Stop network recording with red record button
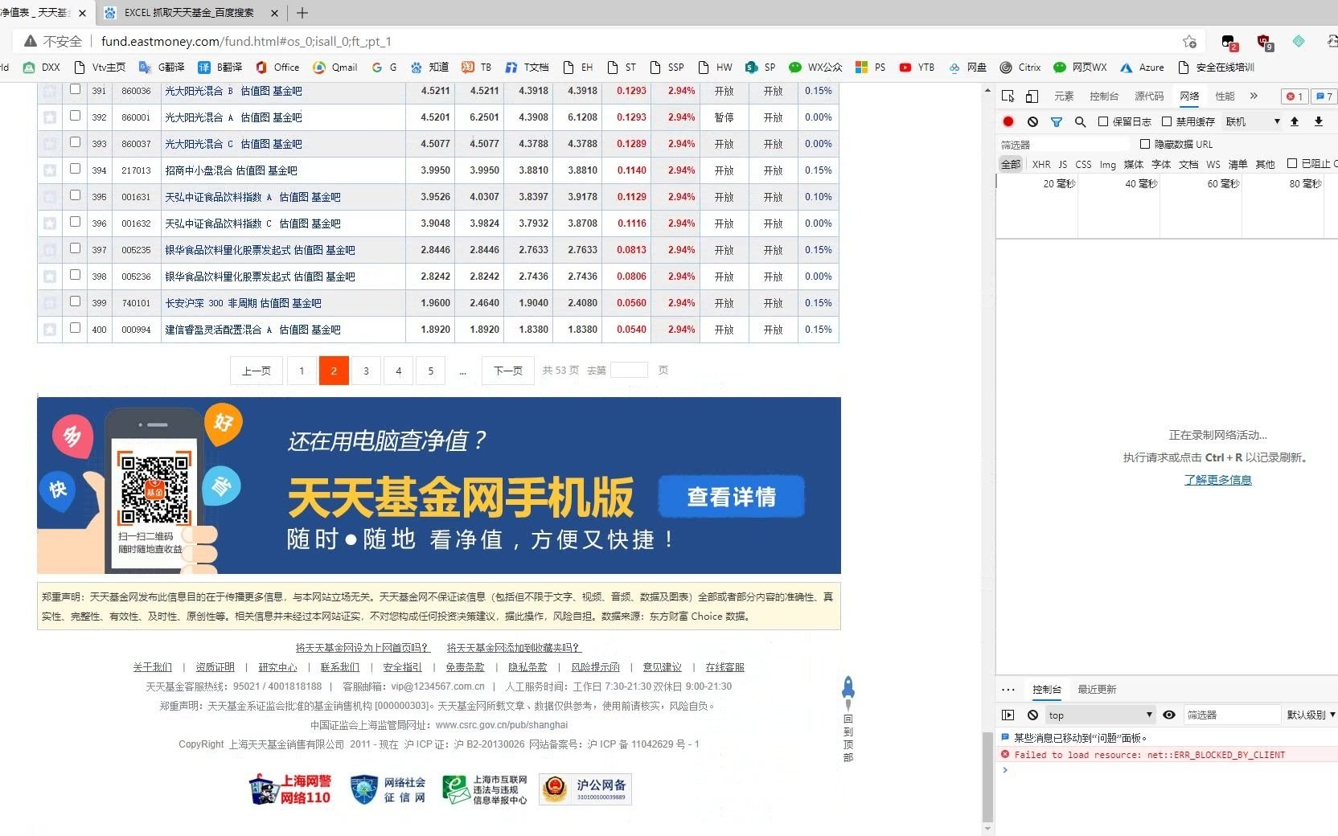1338x836 pixels. pyautogui.click(x=1008, y=121)
